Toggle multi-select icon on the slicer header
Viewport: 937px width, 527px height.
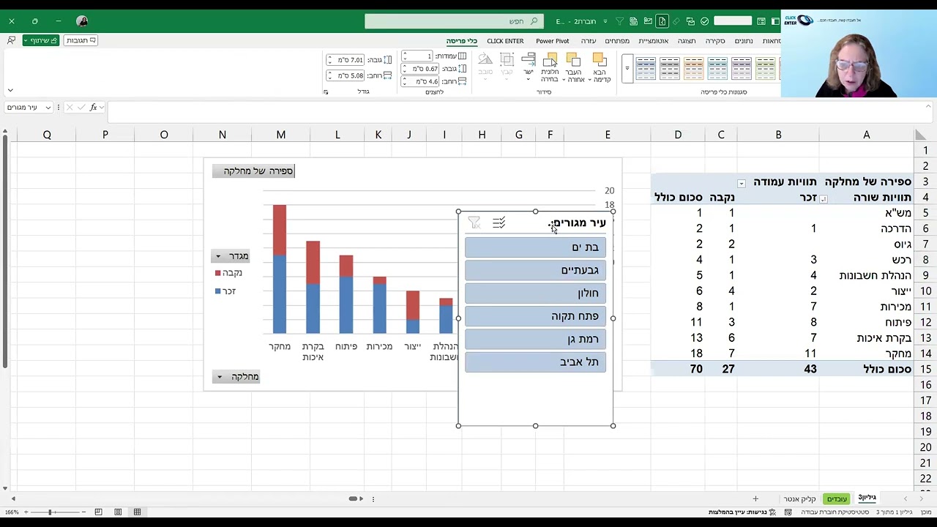click(x=499, y=223)
